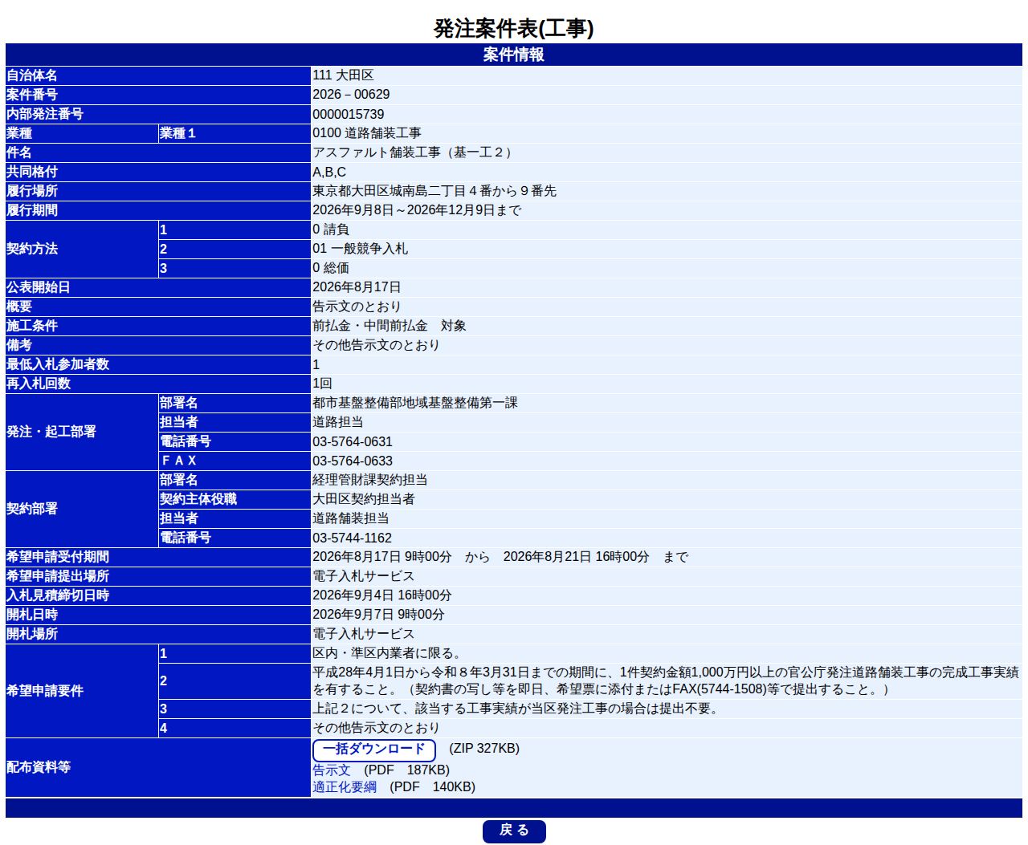The height and width of the screenshot is (845, 1028).
Task: Click the (ZIP 327KB) size text
Action: [484, 749]
